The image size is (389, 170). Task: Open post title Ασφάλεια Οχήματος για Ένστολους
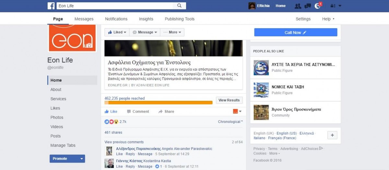point(149,63)
